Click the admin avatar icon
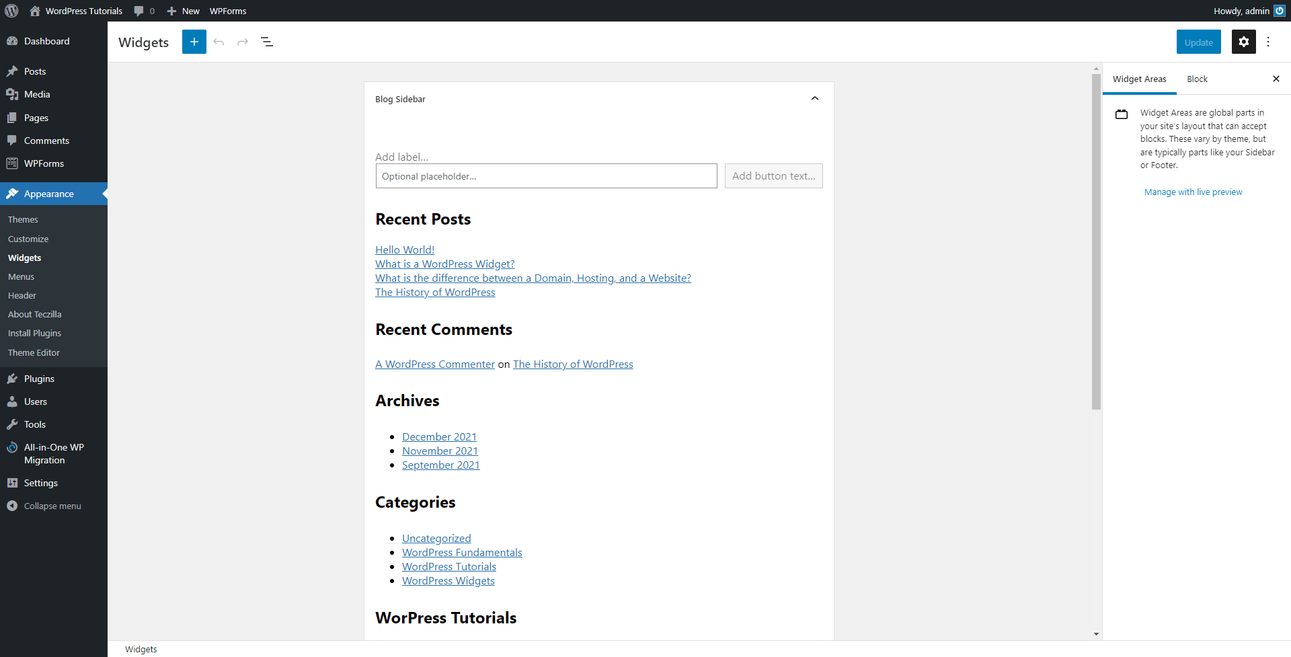This screenshot has width=1291, height=657. tap(1280, 11)
